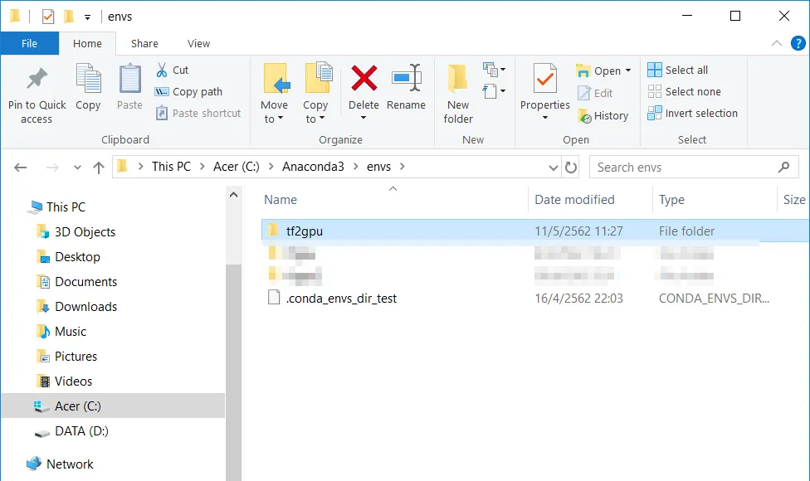Open the Move to folder menu

(275, 94)
